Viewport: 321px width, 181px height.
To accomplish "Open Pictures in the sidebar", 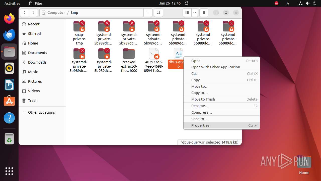I will (x=42, y=81).
